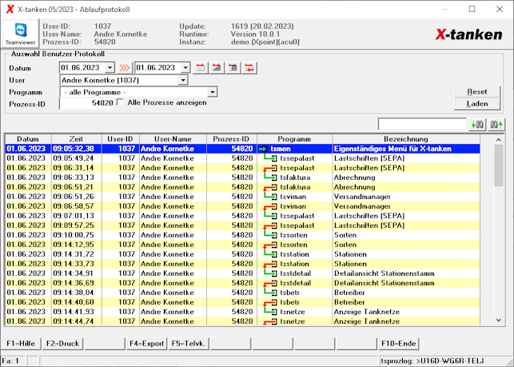Click the calendar icon with red return arrow
This screenshot has height=367, width=514.
coord(249,68)
